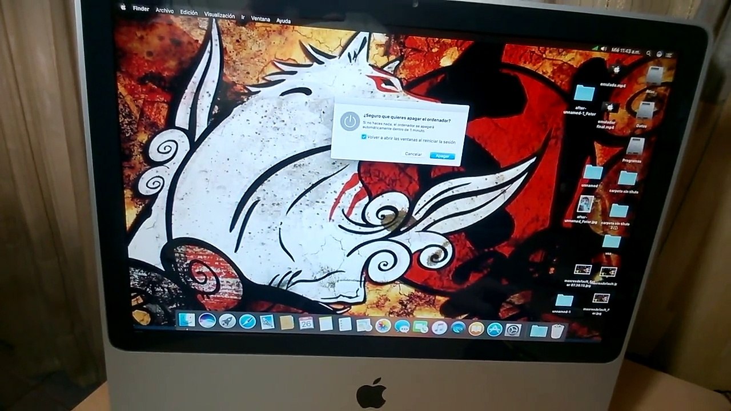Image resolution: width=731 pixels, height=411 pixels.
Task: Launch Safari from the Dock
Action: [247, 321]
